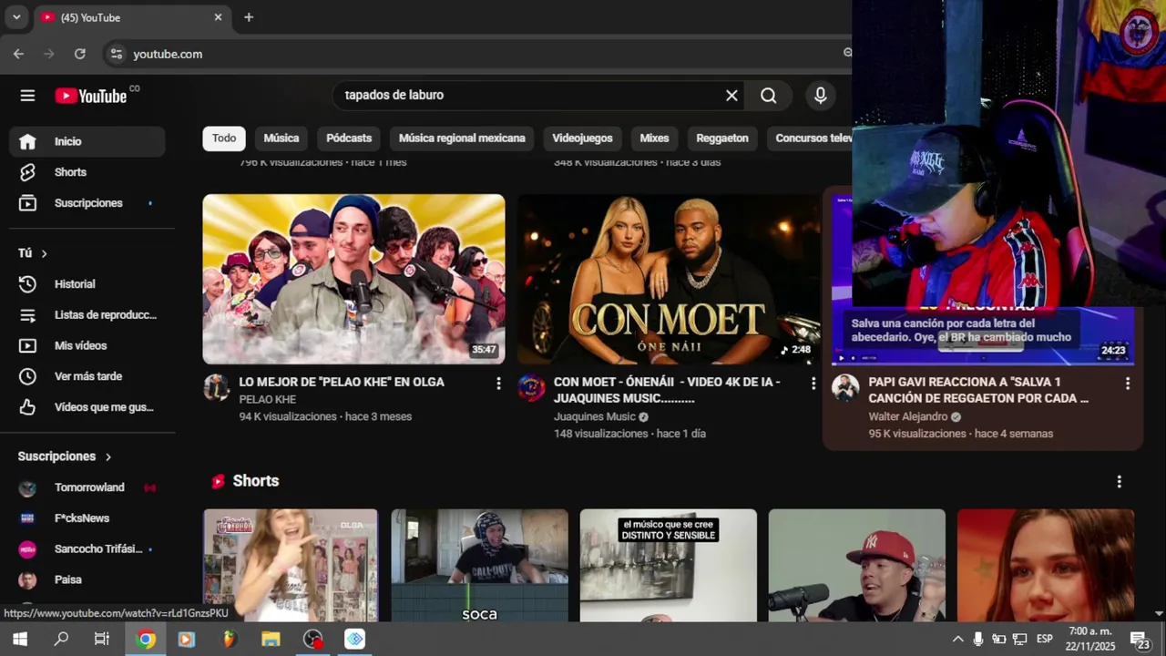The image size is (1166, 656).
Task: Open options menu for PELAO KHE video
Action: tap(498, 384)
